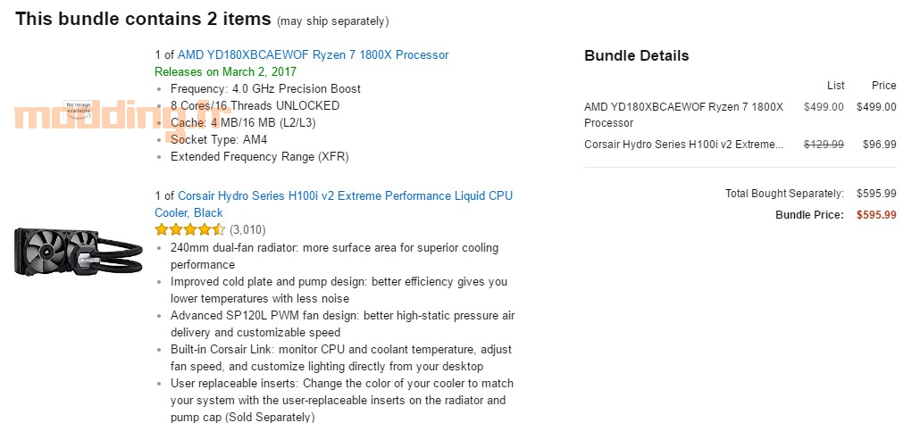
Task: Click the Total Bought Separately amount
Action: coord(876,194)
